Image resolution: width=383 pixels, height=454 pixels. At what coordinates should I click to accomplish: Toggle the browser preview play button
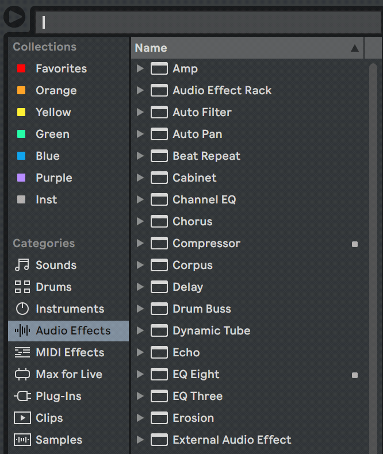point(14,17)
